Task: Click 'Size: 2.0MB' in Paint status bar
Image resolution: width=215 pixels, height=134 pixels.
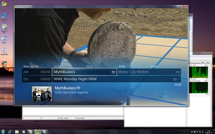Action: [x=81, y=118]
